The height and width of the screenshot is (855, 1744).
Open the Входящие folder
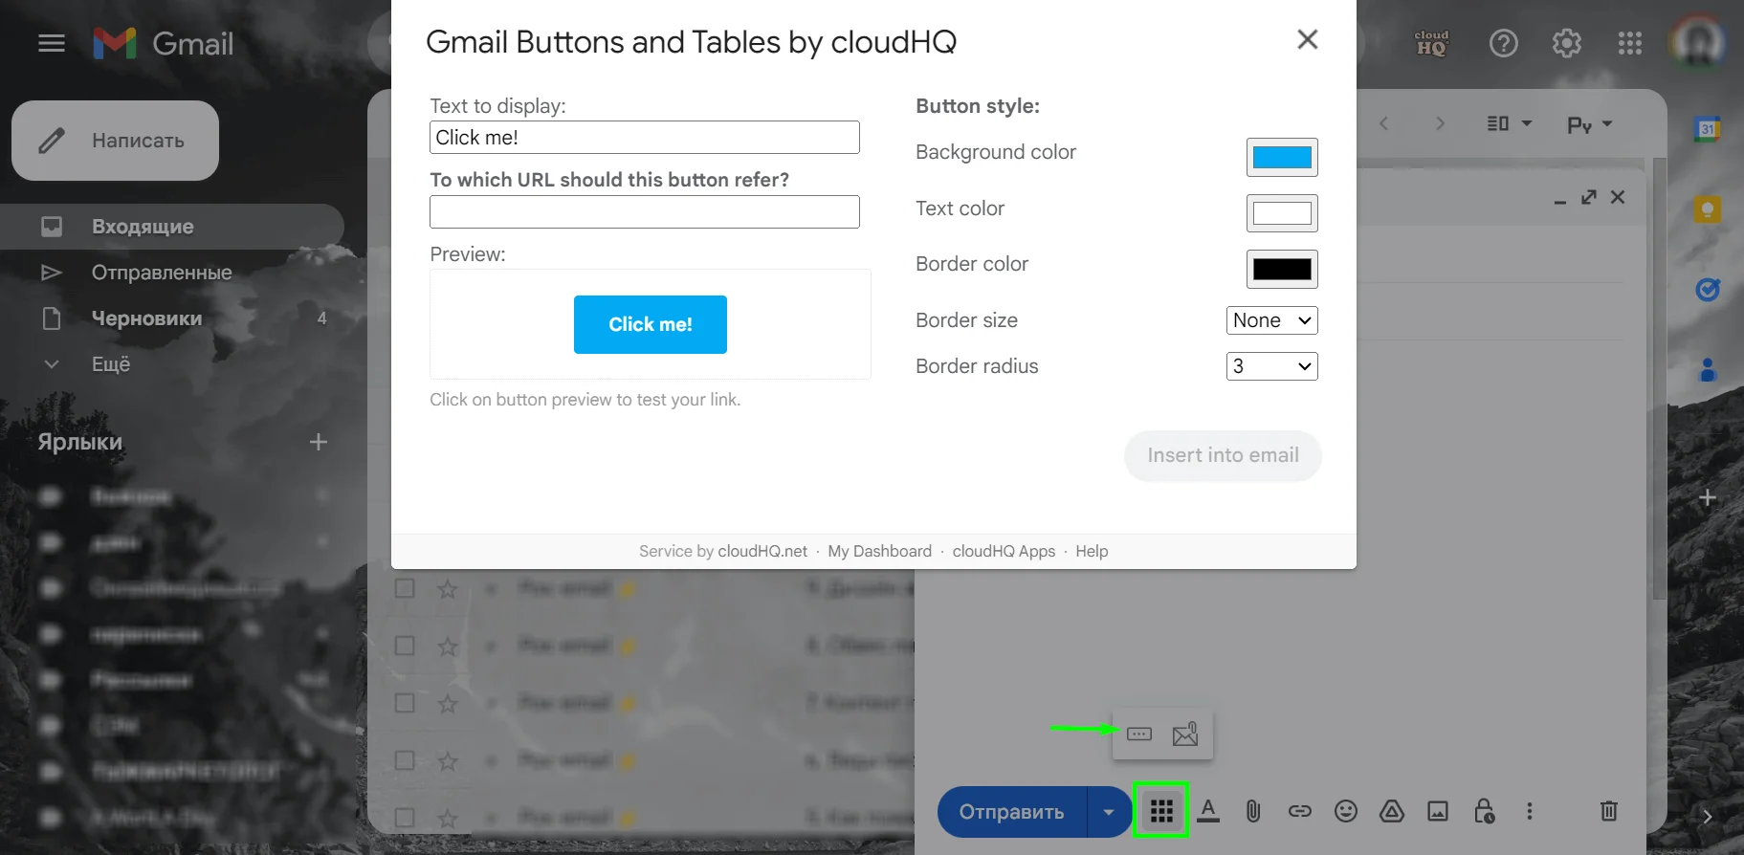pos(143,227)
